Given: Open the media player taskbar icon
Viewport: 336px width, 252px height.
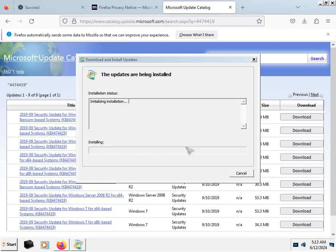Looking at the screenshot, I should (45, 245).
